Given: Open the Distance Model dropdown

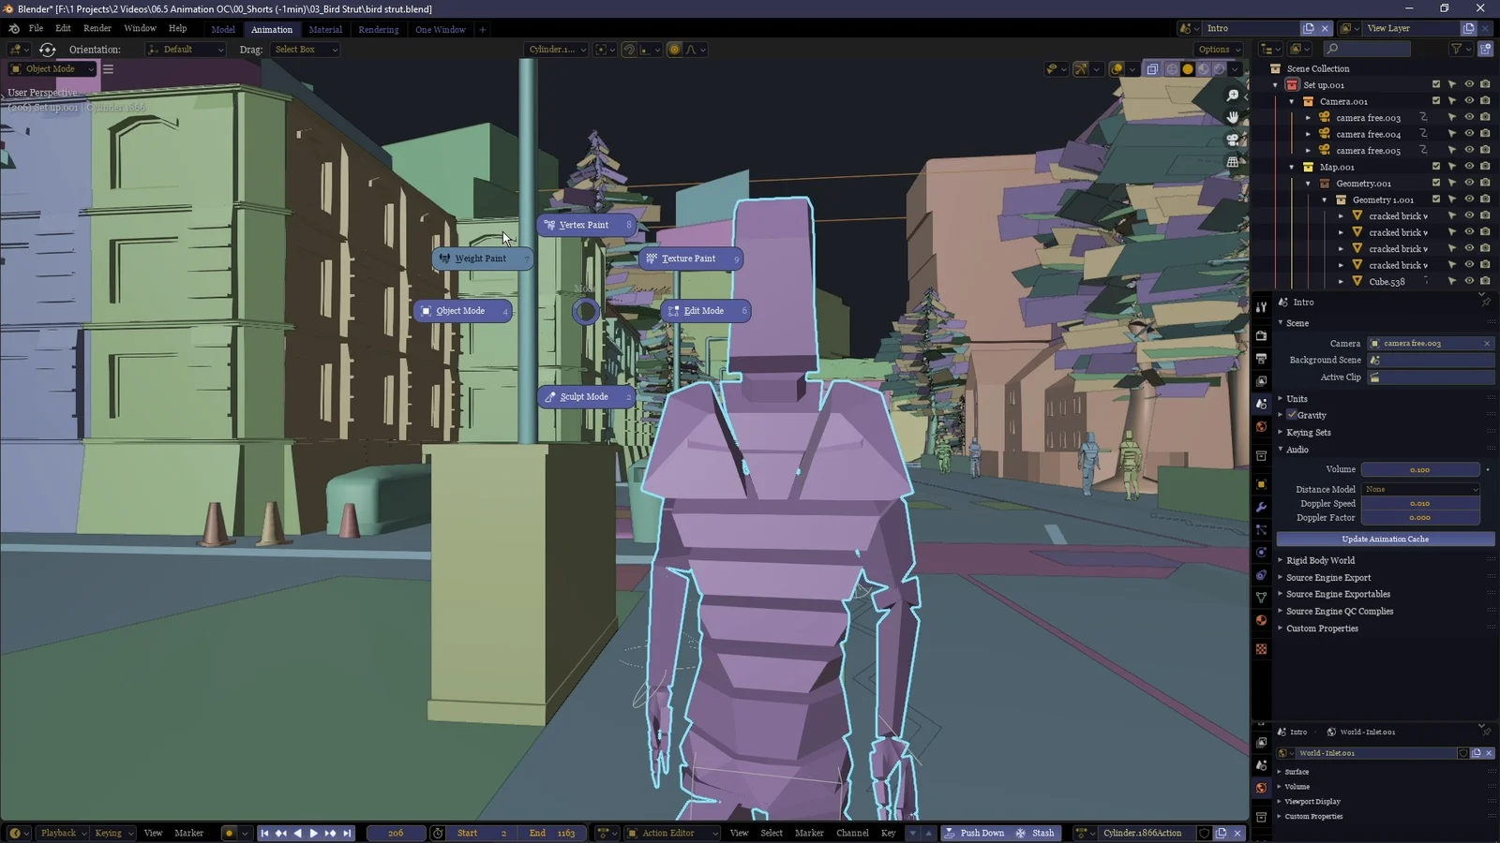Looking at the screenshot, I should 1420,489.
